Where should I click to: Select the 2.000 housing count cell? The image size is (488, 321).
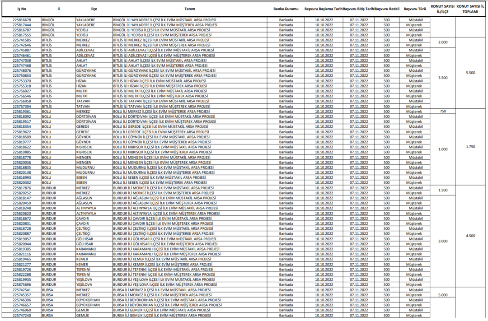[x=443, y=42]
